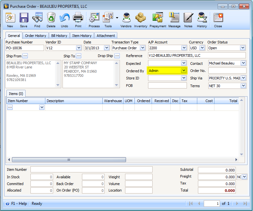This screenshot has height=211, width=253.
Task: Open the Prepayment icon
Action: [x=158, y=18]
